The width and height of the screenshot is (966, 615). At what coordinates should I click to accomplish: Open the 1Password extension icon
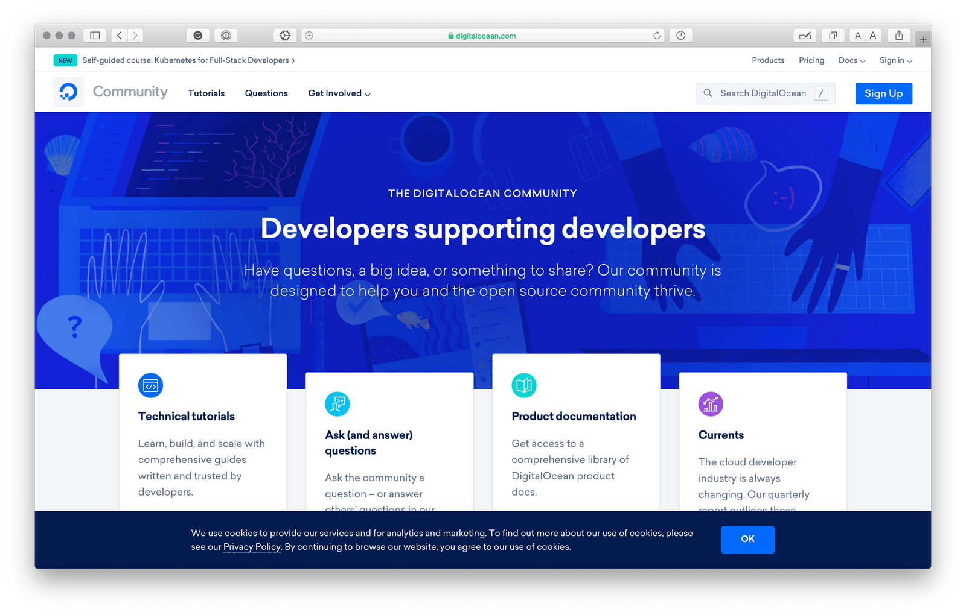point(226,36)
